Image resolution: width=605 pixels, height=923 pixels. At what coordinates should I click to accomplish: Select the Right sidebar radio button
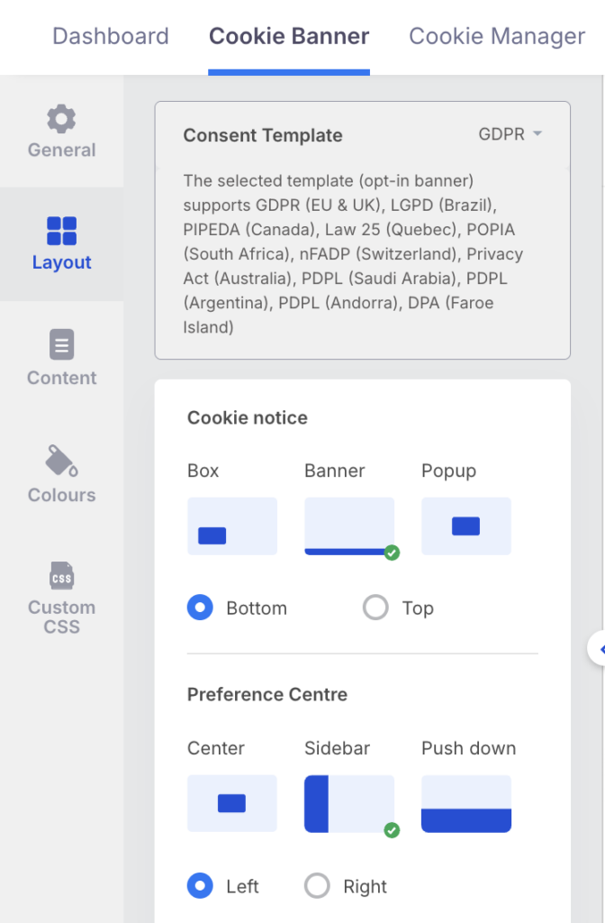(x=317, y=886)
